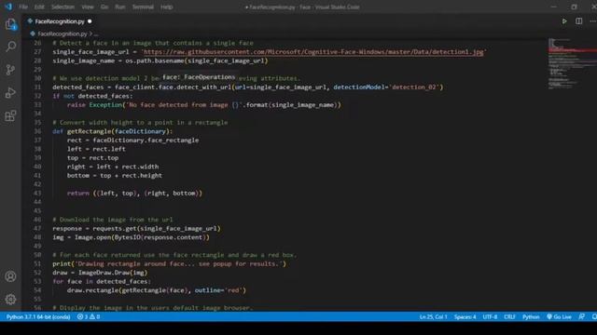Select Python 3.7.1 64-bit conda interpreter

pos(38,316)
